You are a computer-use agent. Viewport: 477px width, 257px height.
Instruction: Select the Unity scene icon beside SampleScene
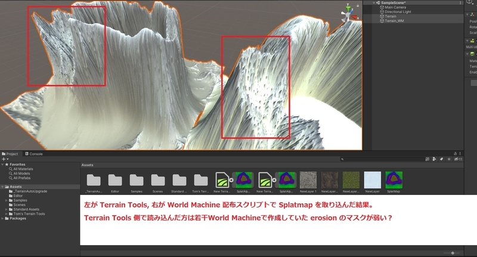click(x=378, y=3)
